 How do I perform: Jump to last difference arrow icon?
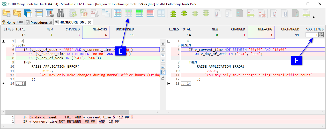click(x=173, y=13)
